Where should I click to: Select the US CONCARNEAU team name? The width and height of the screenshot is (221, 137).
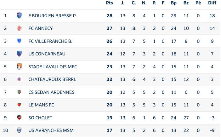coord(47,54)
